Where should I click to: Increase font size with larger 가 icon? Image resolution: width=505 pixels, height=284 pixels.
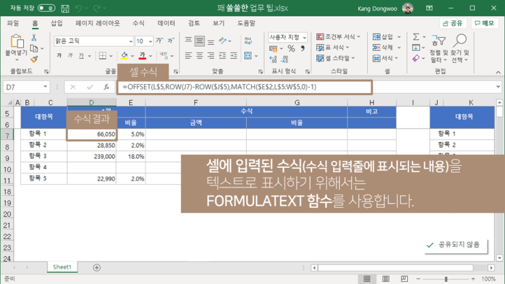click(x=160, y=41)
